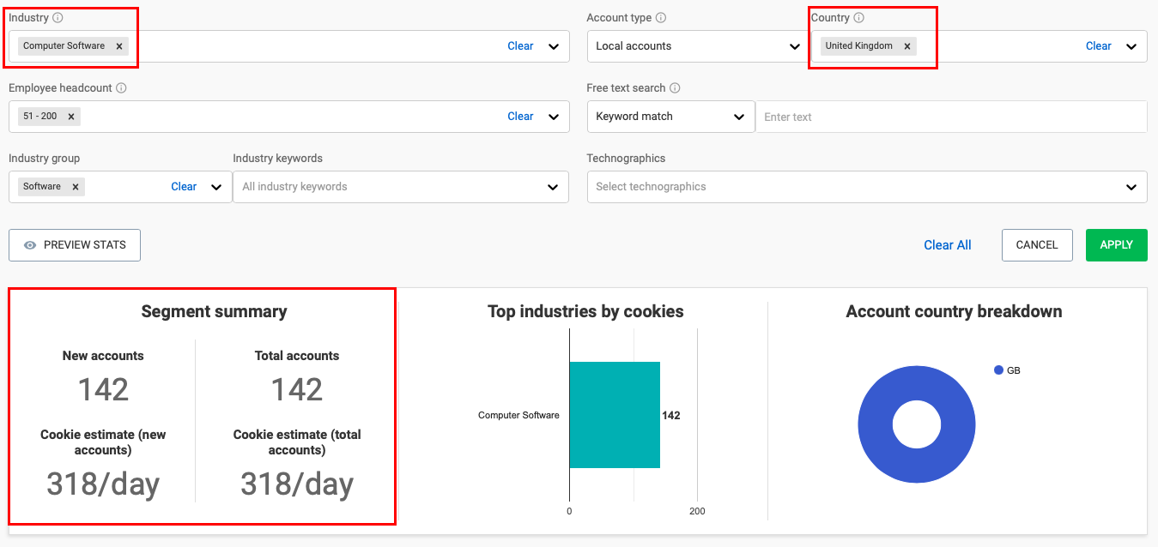Open the Select technographics dropdown
The width and height of the screenshot is (1158, 547).
pyautogui.click(x=867, y=187)
